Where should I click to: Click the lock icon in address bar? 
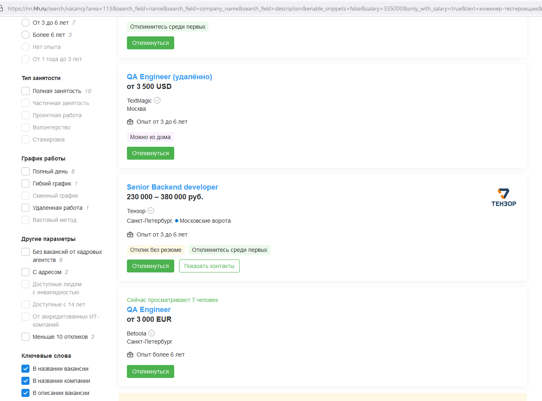point(2,8)
